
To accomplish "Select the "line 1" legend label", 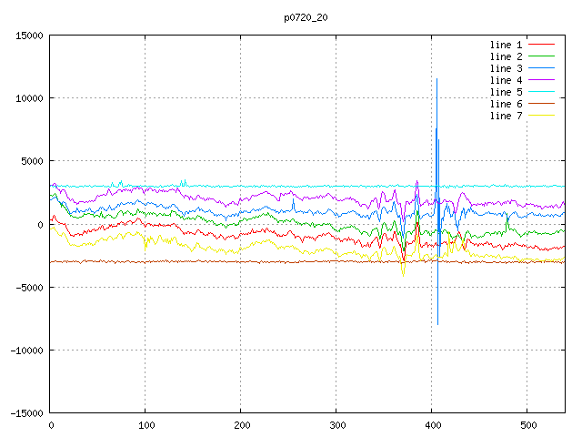I will click(507, 45).
